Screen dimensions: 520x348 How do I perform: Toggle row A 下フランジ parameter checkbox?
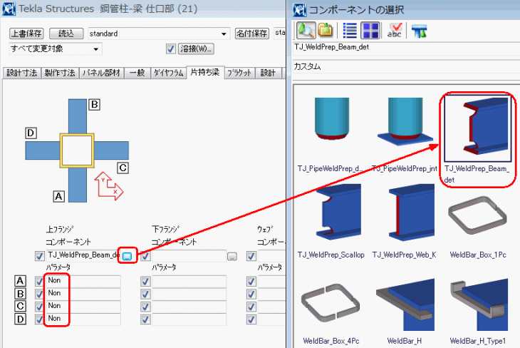145,281
